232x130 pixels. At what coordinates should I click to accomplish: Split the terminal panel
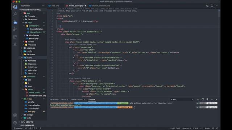click(203, 99)
